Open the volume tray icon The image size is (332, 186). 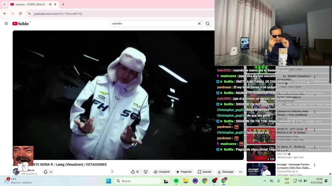click(x=300, y=181)
